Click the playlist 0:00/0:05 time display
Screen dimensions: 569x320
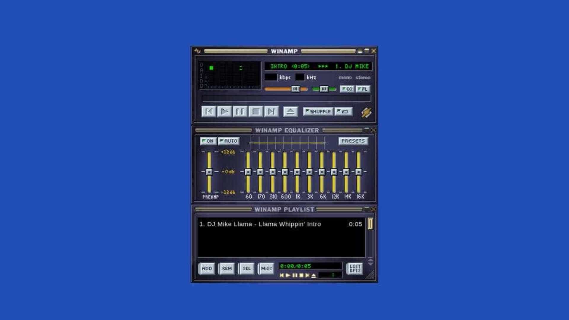310,266
